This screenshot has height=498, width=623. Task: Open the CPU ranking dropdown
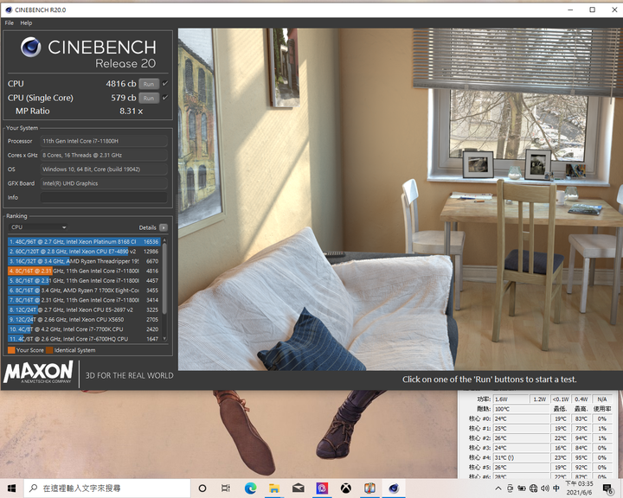pyautogui.click(x=38, y=227)
